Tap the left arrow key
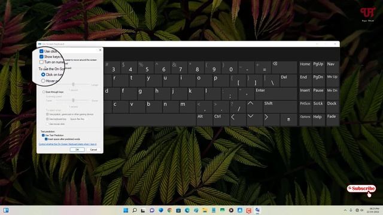Screen dimensions: 383x215 coord(238,119)
